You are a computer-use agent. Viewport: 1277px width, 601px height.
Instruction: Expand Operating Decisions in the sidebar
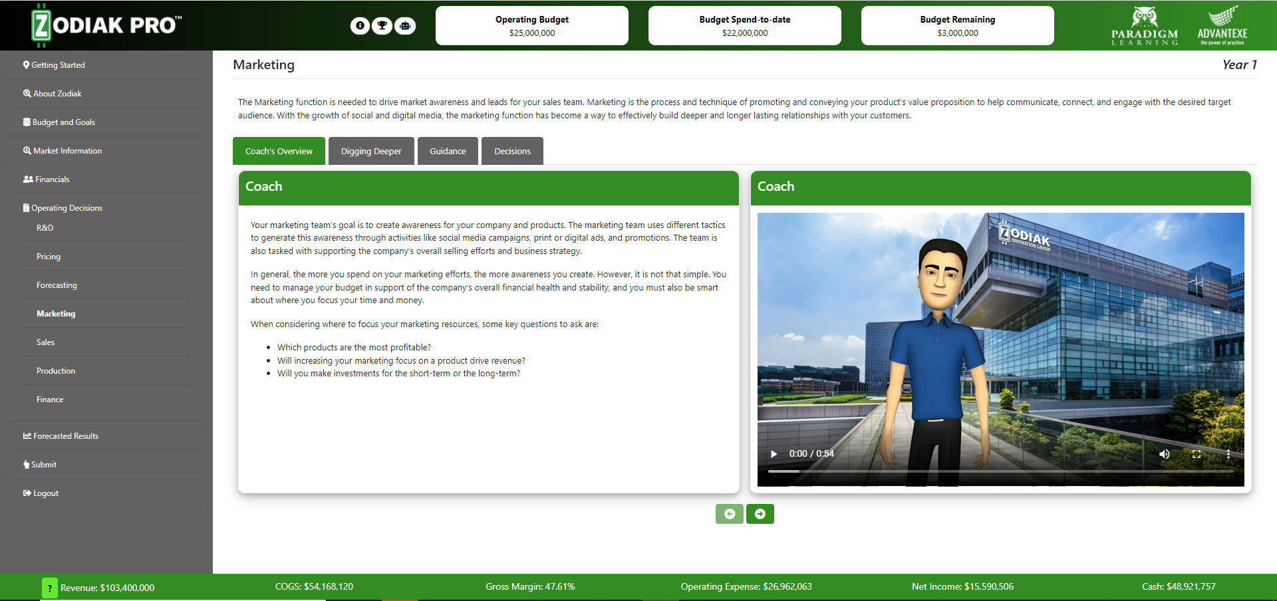click(67, 208)
